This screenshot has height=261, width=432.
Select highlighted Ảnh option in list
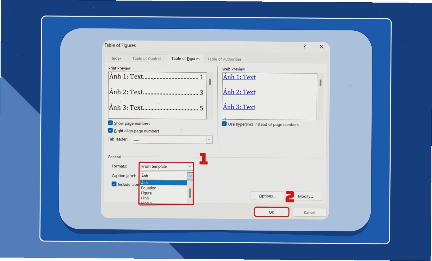[163, 183]
